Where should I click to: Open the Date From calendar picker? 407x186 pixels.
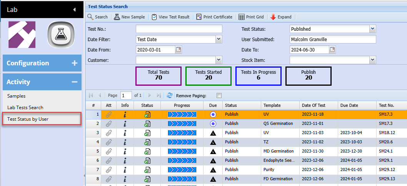(178, 50)
